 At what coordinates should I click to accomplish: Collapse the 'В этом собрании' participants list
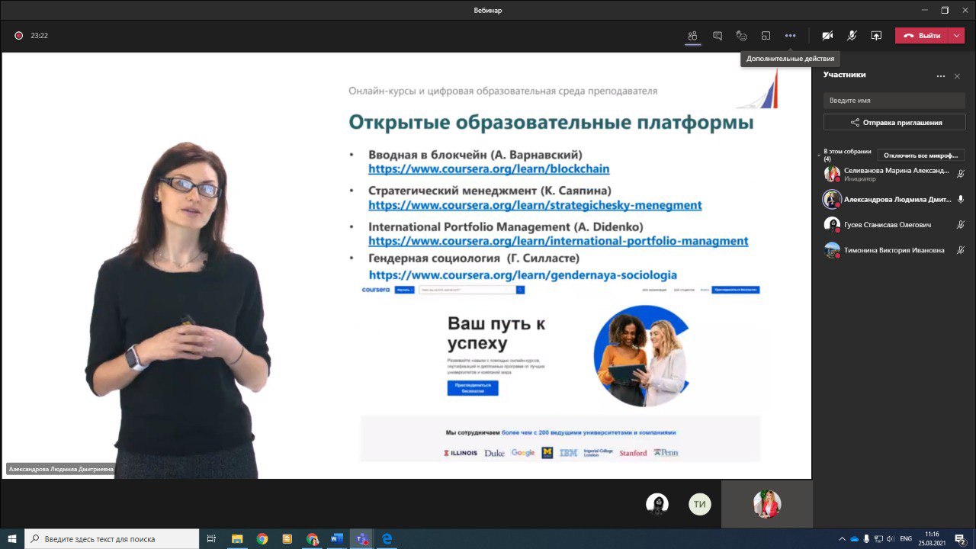pos(819,155)
